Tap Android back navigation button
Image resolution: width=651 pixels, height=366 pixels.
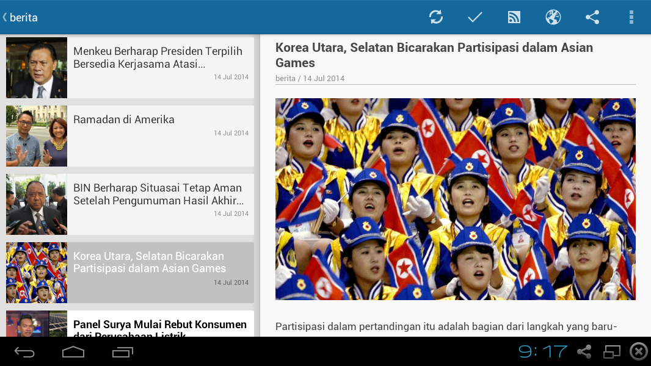click(x=24, y=352)
